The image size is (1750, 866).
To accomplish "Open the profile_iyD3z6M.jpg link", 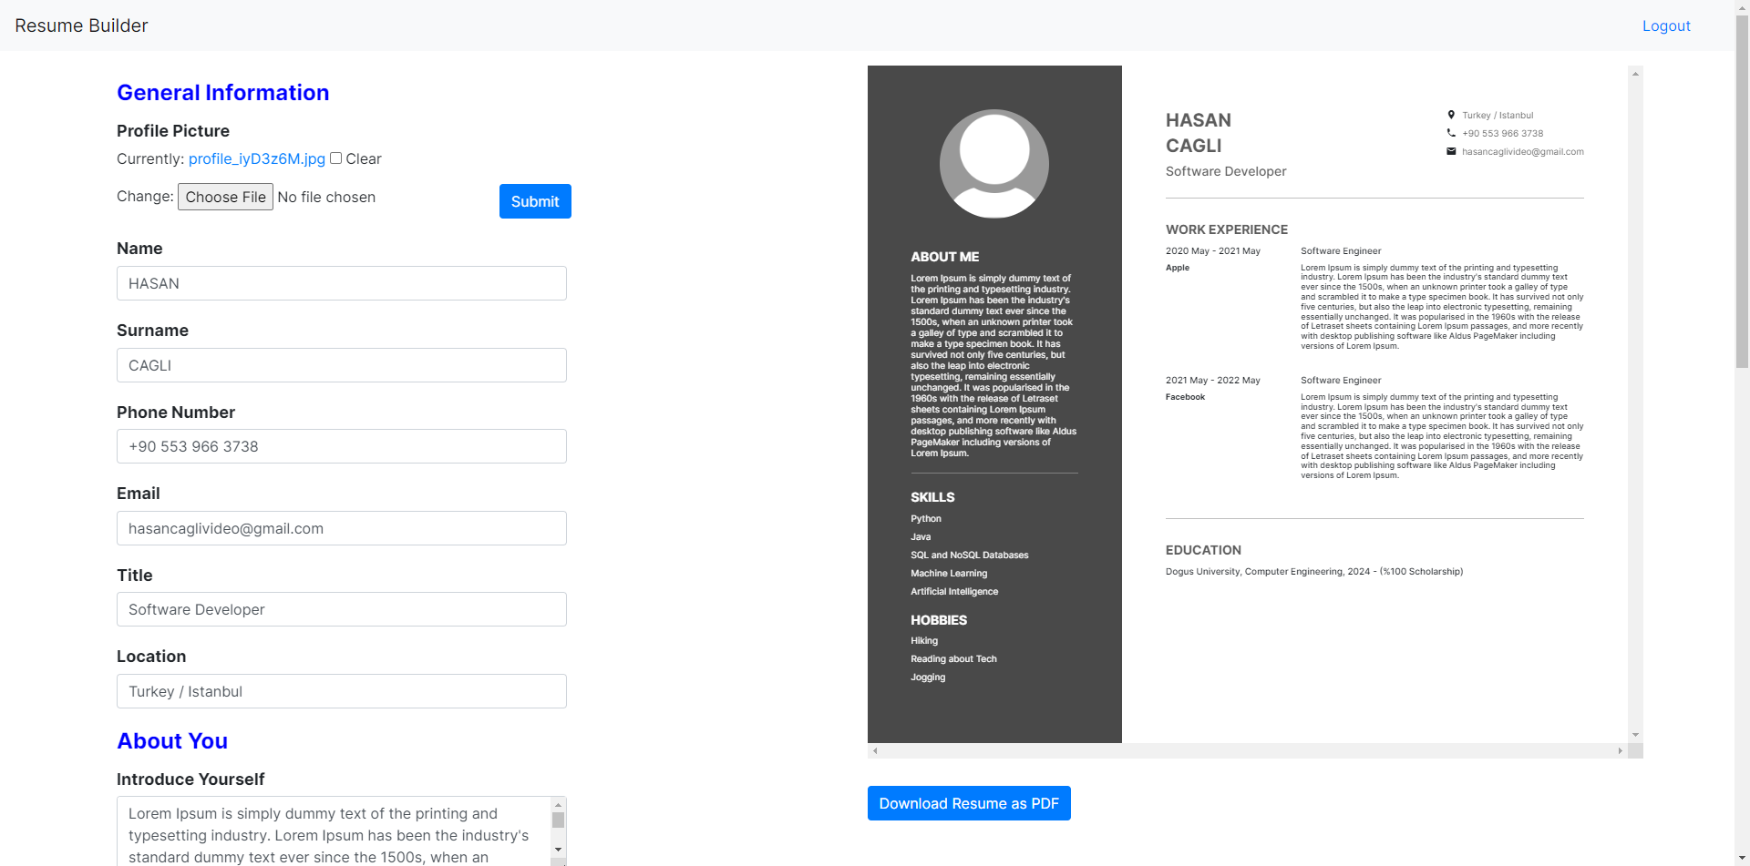I will pos(255,158).
